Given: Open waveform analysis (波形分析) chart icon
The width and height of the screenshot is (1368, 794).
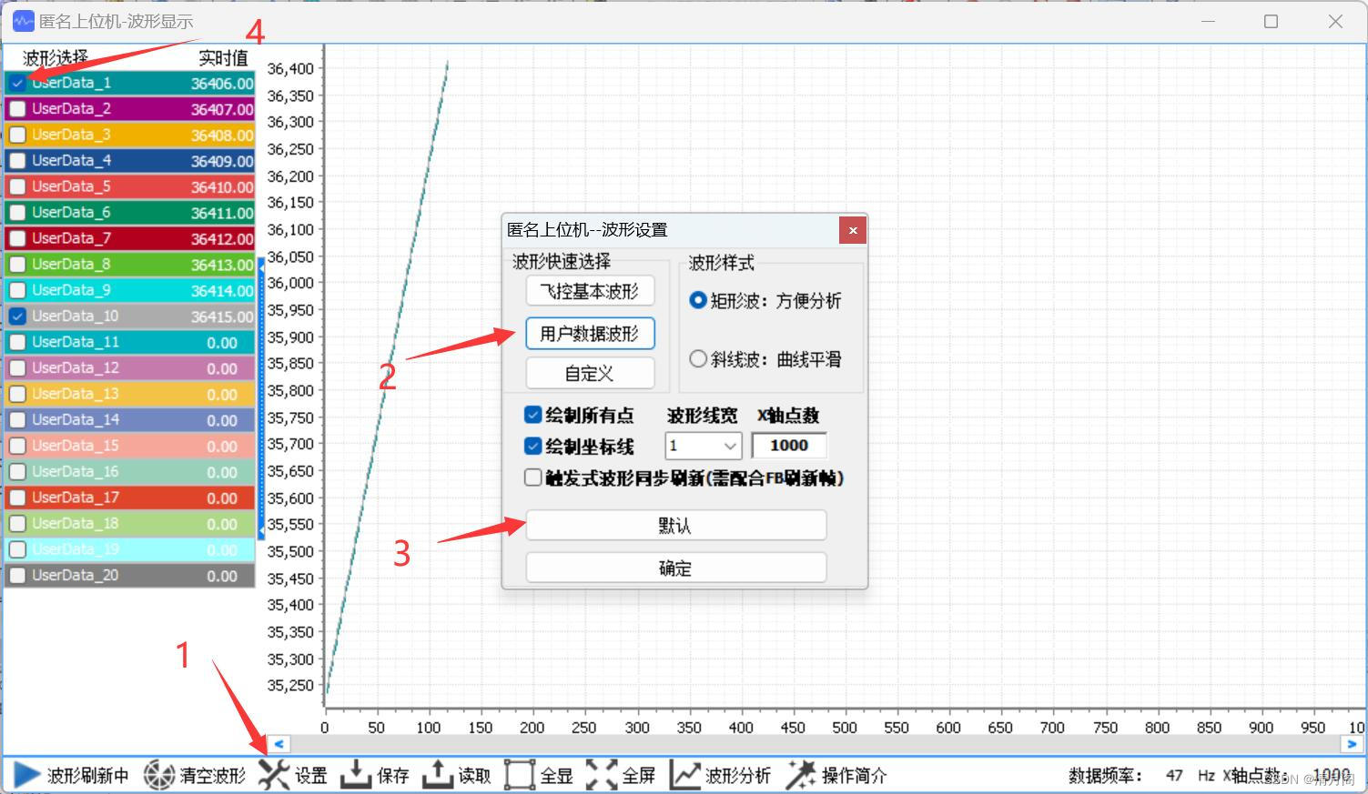Looking at the screenshot, I should [x=684, y=775].
